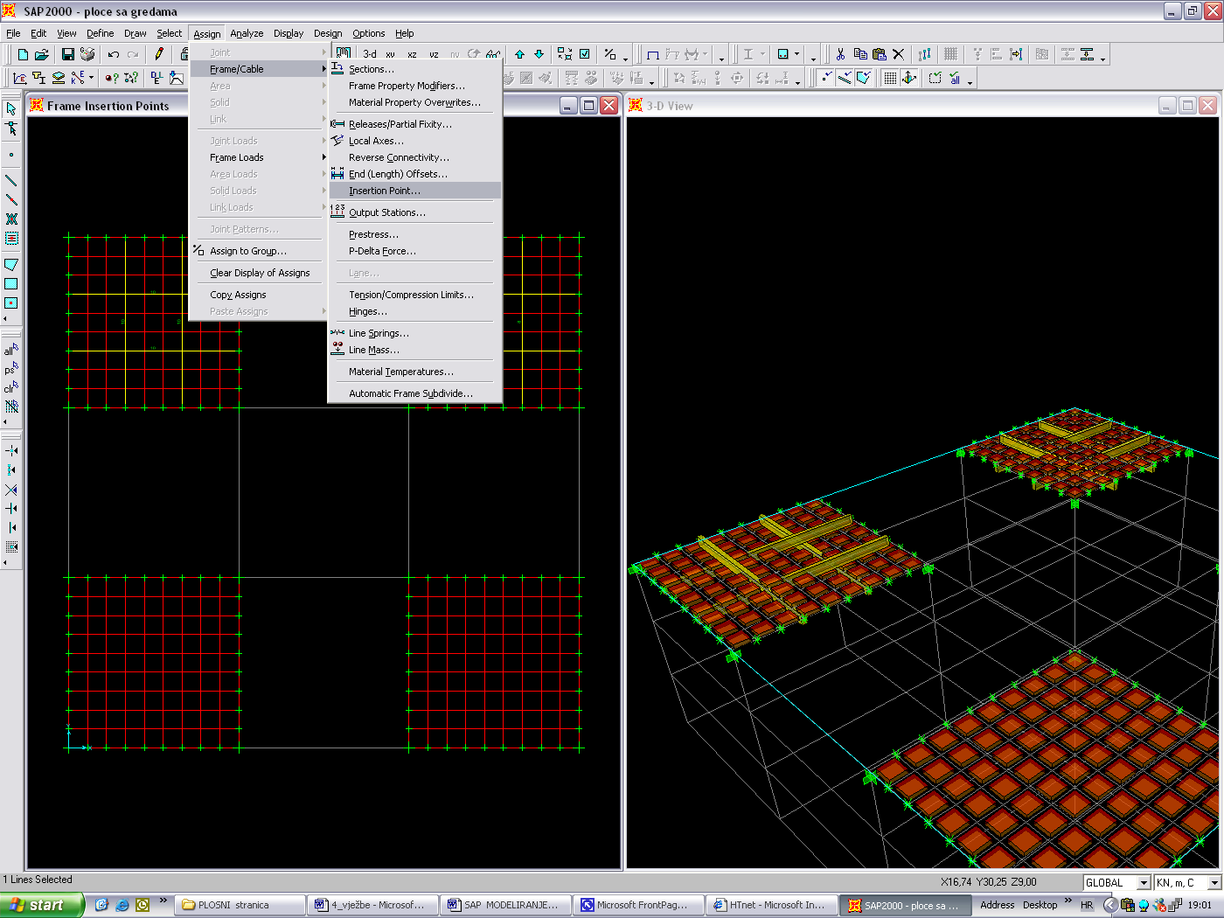Viewport: 1224px width, 918px height.
Task: Expand the Frame Loads submenu
Action: point(259,157)
